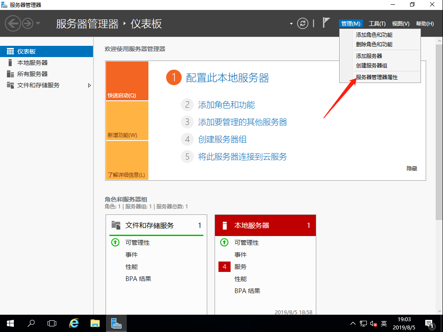Click the vertical scrollbar of dashboard

coord(440,132)
